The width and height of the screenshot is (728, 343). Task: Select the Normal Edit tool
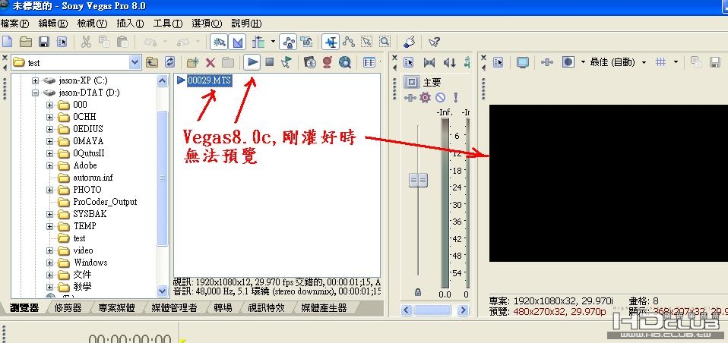(331, 42)
